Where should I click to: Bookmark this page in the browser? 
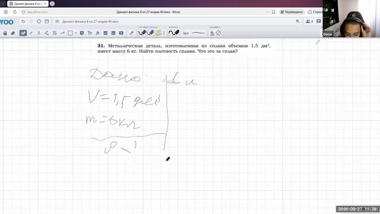point(273,12)
